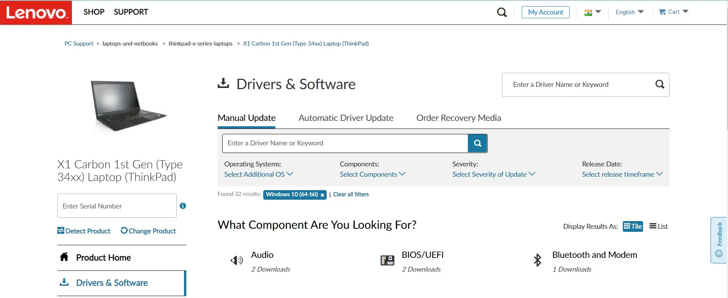Switch to Order Recovery Media tab
This screenshot has height=298, width=728.
point(459,118)
